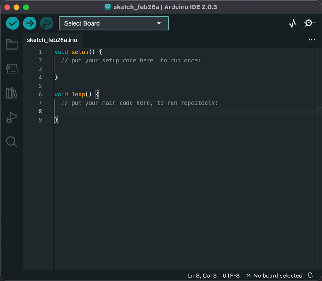The height and width of the screenshot is (281, 322).
Task: Start debugging with the Debug toolbar button
Action: coord(46,23)
